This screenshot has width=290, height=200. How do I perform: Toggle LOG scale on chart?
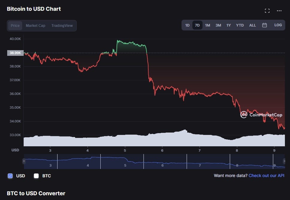(278, 25)
